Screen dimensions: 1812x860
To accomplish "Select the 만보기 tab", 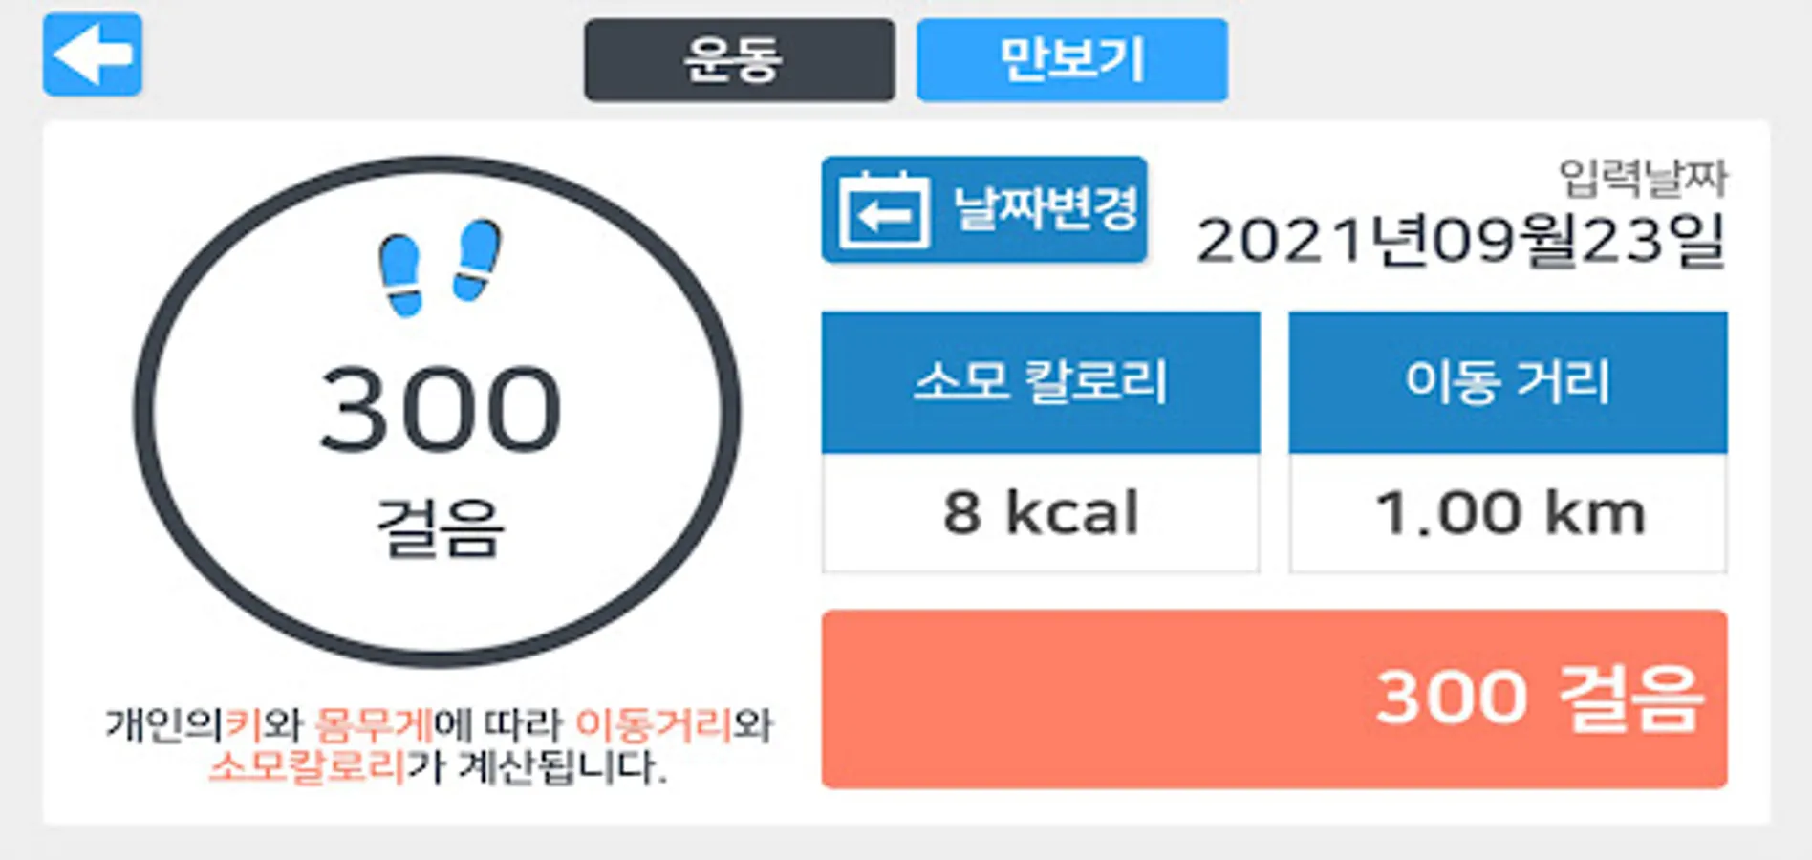I will tap(1072, 60).
